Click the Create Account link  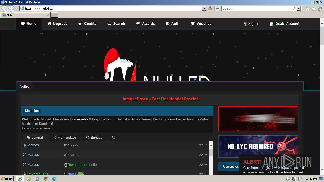(285, 24)
